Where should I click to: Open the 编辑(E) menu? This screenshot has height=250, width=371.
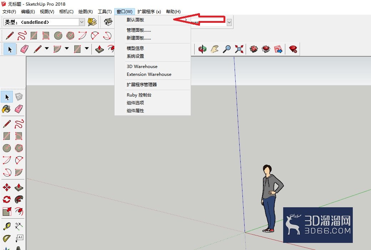[x=28, y=11]
